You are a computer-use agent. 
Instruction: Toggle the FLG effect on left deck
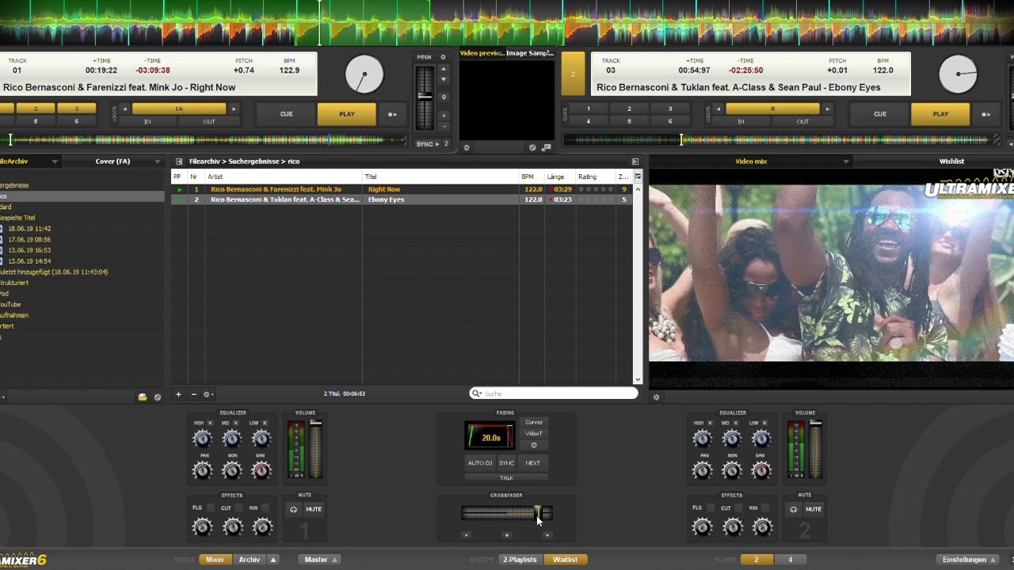[210, 508]
